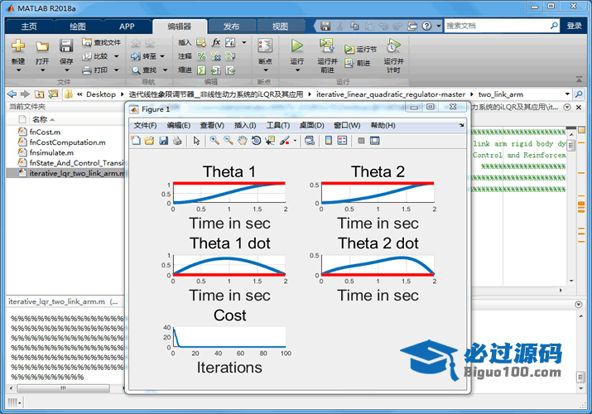Expand the 打印 dropdown arrow
Image resolution: width=592 pixels, height=414 pixels.
pos(116,70)
